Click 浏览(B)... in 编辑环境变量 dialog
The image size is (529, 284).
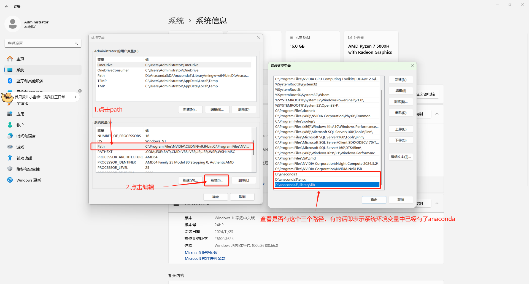pos(401,102)
